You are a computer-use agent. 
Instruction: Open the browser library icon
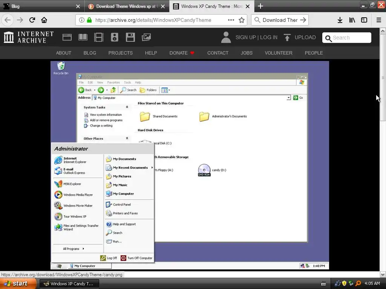[x=352, y=20]
